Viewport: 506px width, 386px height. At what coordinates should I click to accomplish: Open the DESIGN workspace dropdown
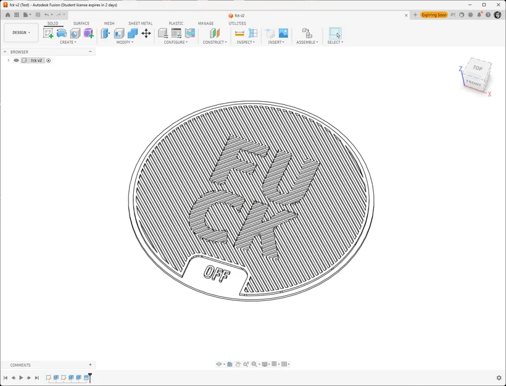(x=21, y=33)
